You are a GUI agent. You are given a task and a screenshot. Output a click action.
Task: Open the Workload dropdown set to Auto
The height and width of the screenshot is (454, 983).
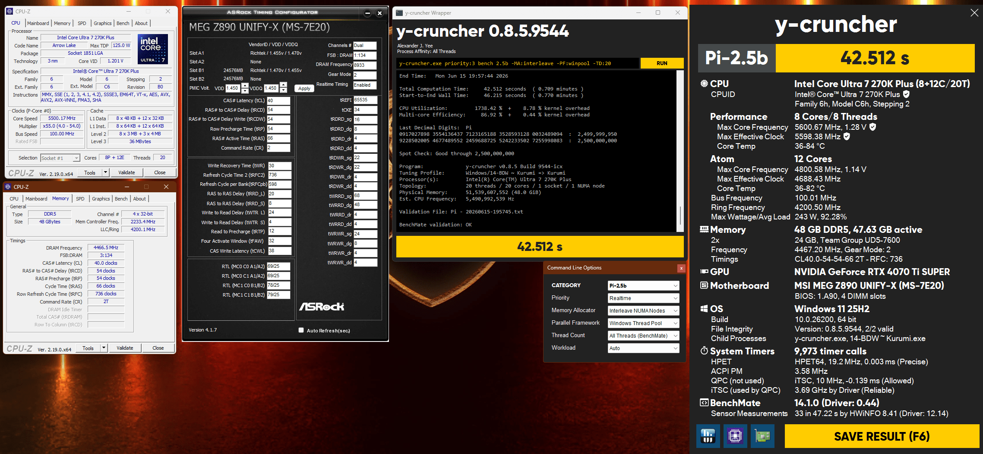643,348
